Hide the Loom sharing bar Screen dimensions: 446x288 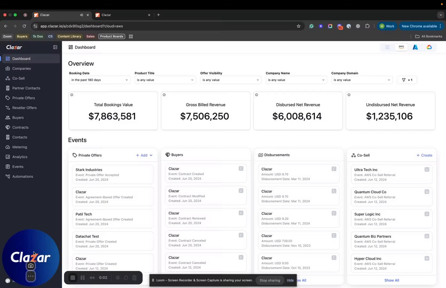coord(290,280)
